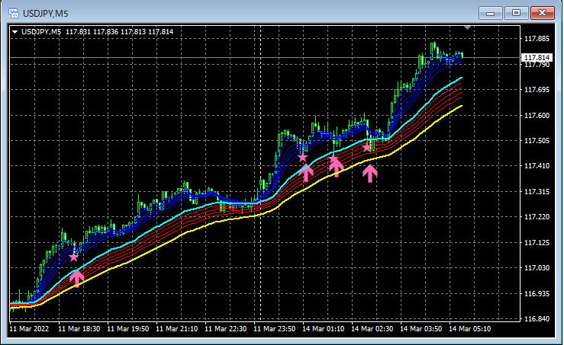Click the gray chart shift triangle marker on the chart's upper edge
The height and width of the screenshot is (345, 564).
[x=468, y=27]
